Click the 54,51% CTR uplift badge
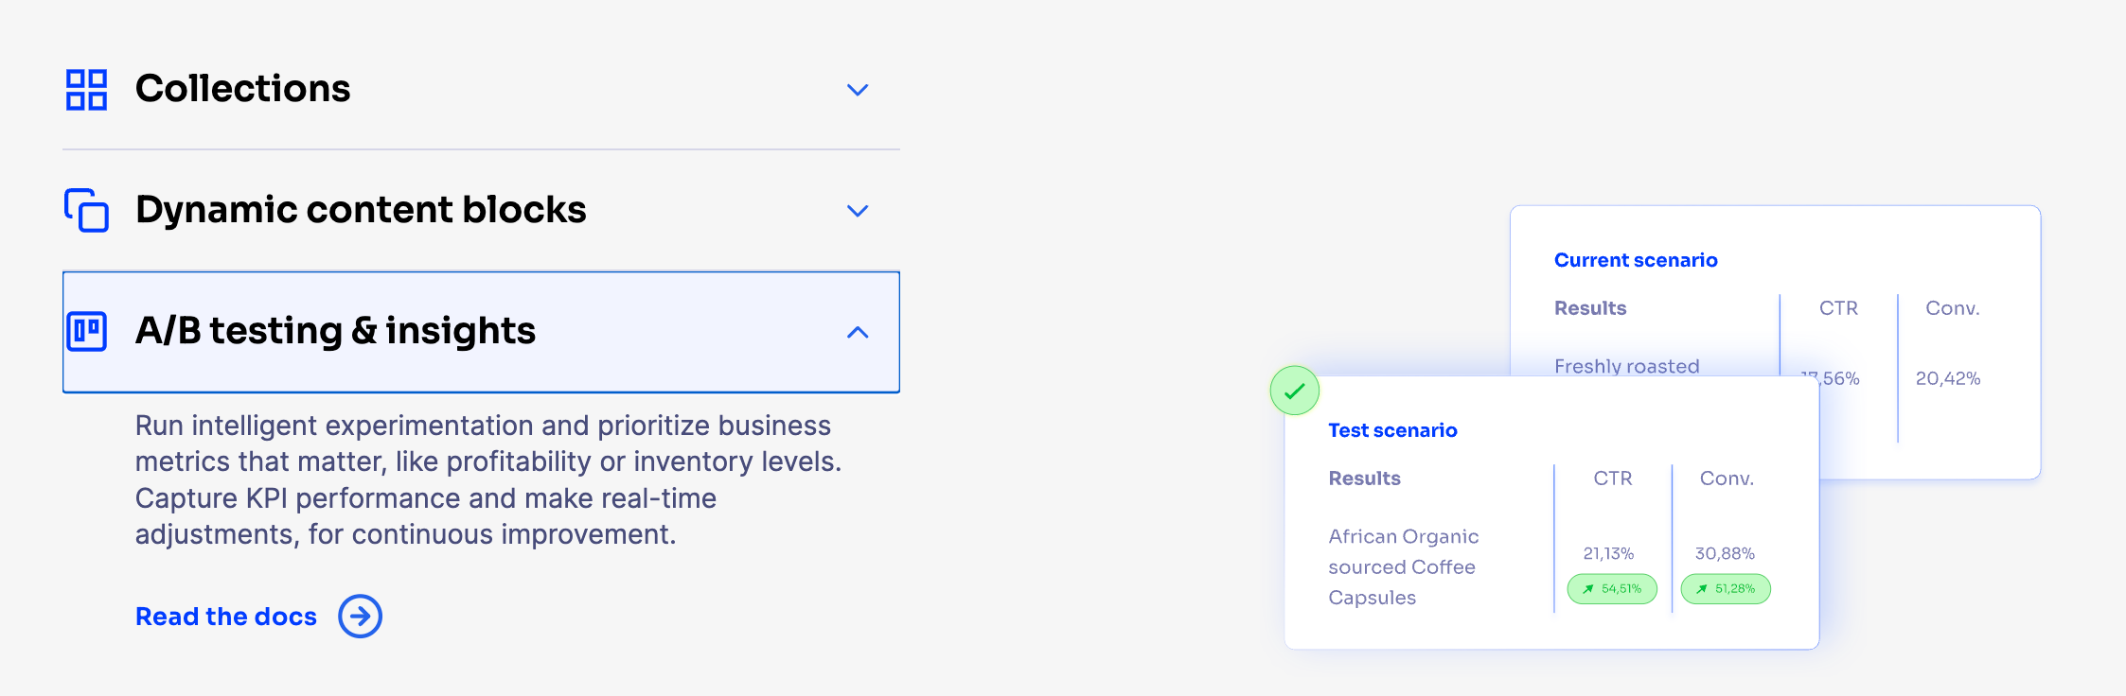Screen dimensions: 2126x696 pyautogui.click(x=1612, y=588)
